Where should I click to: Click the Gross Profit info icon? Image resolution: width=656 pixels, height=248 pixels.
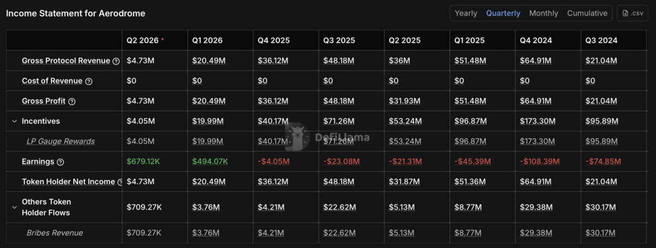pos(72,101)
